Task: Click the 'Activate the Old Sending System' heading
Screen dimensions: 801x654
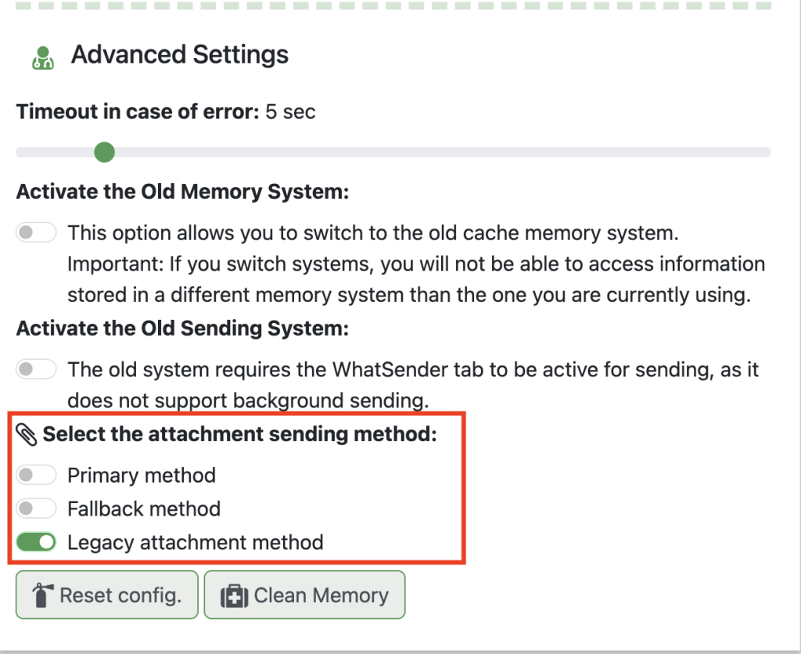Action: point(182,328)
